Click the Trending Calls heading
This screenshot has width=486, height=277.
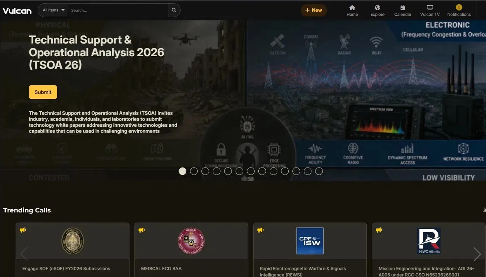(x=27, y=210)
